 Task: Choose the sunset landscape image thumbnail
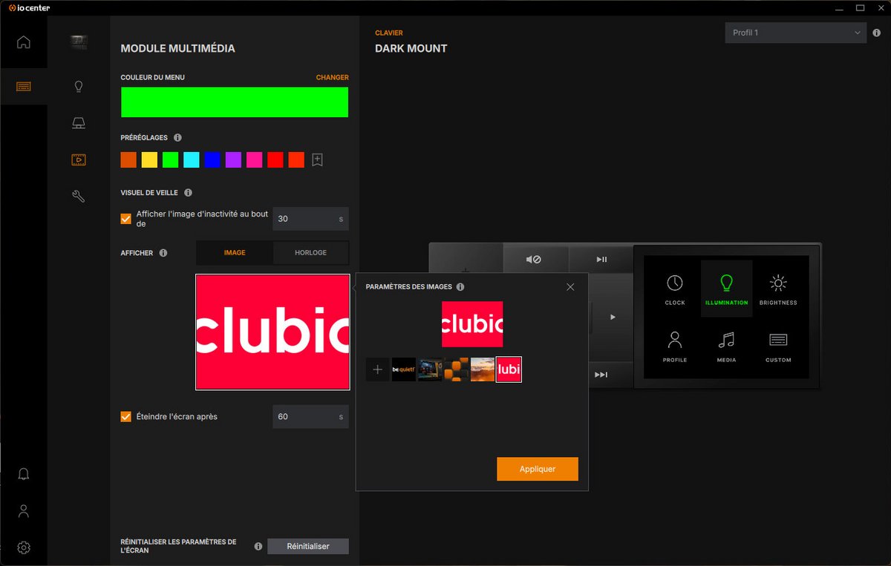[483, 369]
